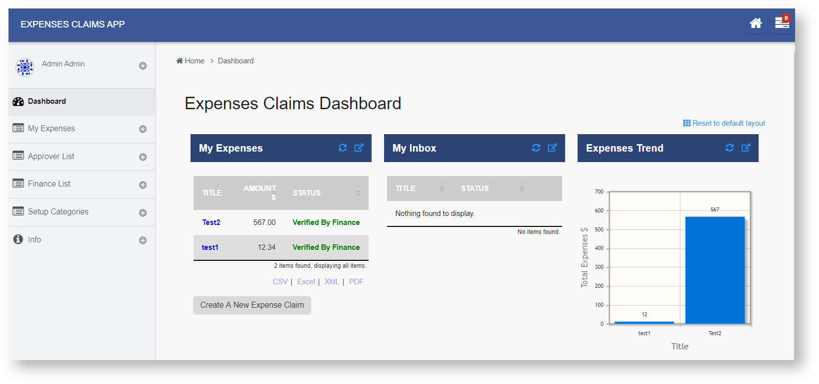
Task: Click the Finance List icon in sidebar
Action: click(x=18, y=184)
